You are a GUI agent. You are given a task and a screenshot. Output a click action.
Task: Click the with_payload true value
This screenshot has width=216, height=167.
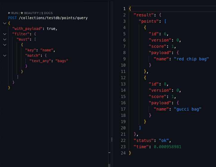52,29
